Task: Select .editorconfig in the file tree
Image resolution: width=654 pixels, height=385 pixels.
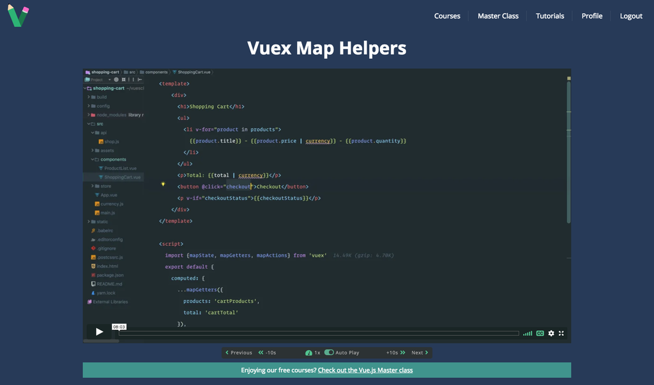Action: point(107,239)
